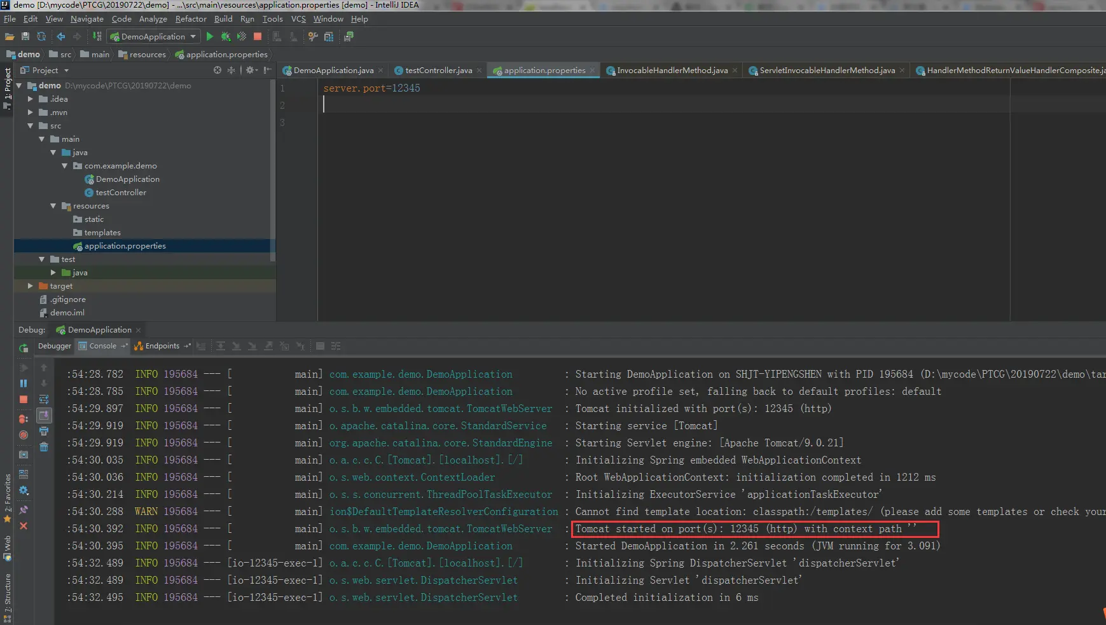Open the debug panel gear settings dropdown

[x=24, y=490]
